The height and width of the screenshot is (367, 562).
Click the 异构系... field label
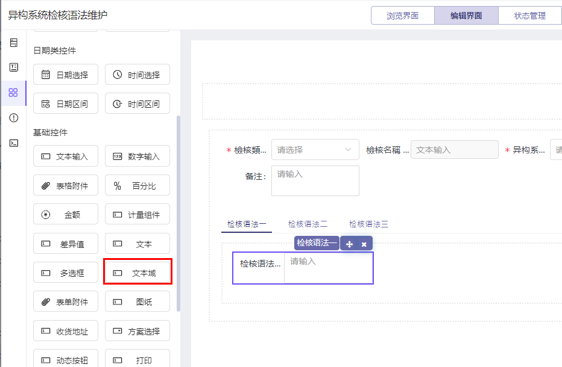(x=529, y=150)
